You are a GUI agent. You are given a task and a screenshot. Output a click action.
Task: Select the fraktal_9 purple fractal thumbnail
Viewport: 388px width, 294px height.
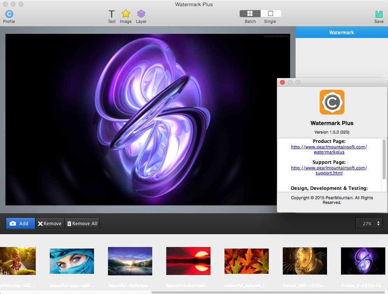point(363,261)
